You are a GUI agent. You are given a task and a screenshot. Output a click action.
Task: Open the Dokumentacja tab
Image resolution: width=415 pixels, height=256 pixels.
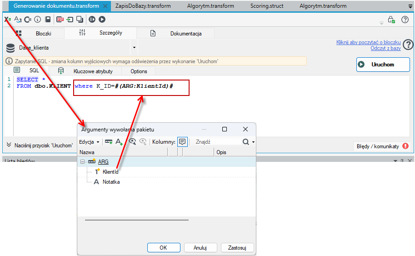click(x=176, y=33)
